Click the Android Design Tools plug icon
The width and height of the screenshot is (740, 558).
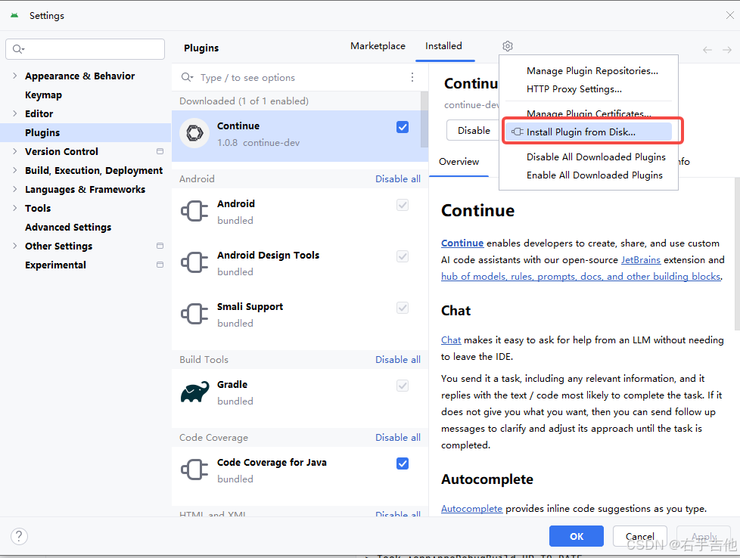tap(194, 262)
